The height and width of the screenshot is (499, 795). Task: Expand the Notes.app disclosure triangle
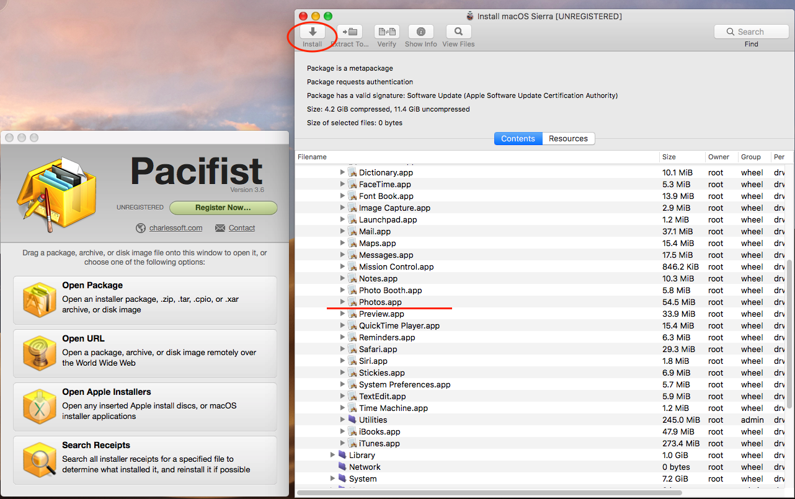pos(342,278)
